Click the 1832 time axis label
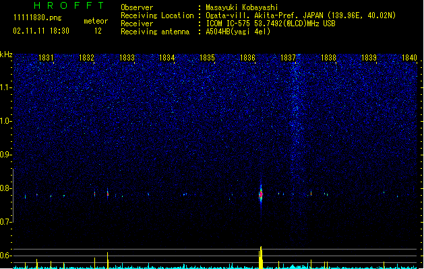Viewport: 424px width, 269px height. [86, 57]
